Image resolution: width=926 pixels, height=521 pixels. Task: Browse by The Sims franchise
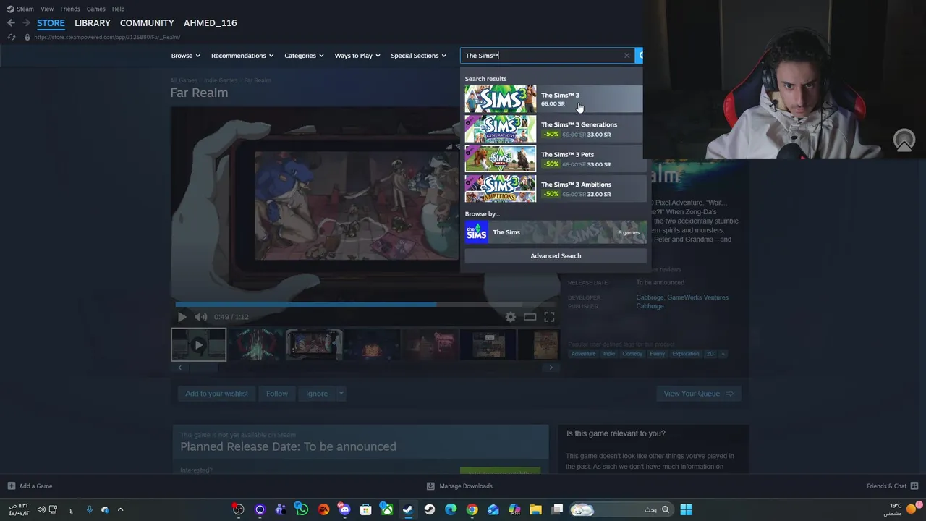tap(556, 232)
